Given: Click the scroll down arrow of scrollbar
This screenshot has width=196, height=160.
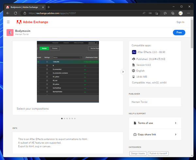Looking at the screenshot, I should (192, 155).
